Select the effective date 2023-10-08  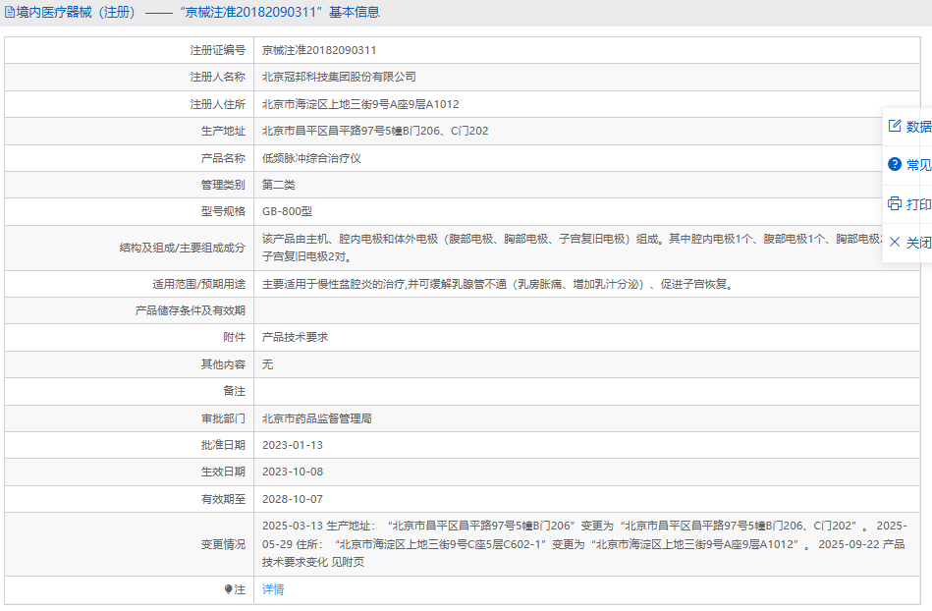tap(292, 472)
